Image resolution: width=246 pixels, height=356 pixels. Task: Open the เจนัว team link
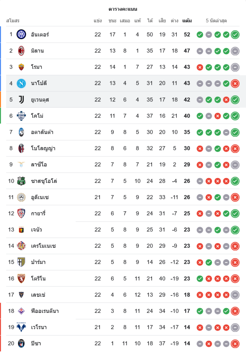coord(36,230)
